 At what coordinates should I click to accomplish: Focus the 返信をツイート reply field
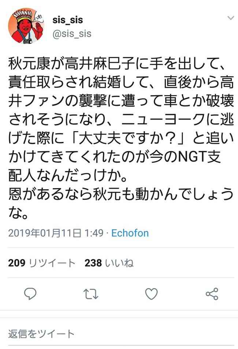[x=119, y=334]
